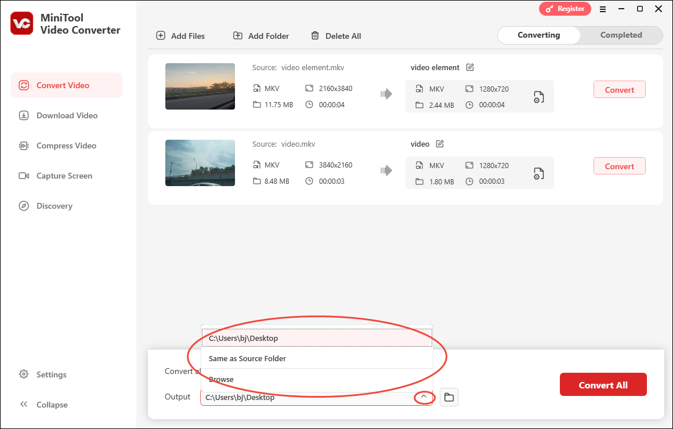Viewport: 673px width, 429px height.
Task: Open the hamburger menu in the title bar
Action: 603,9
